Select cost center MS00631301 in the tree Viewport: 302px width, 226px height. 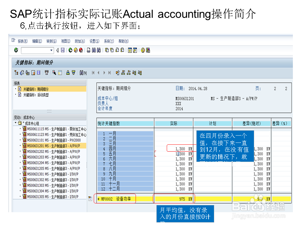click(51, 174)
